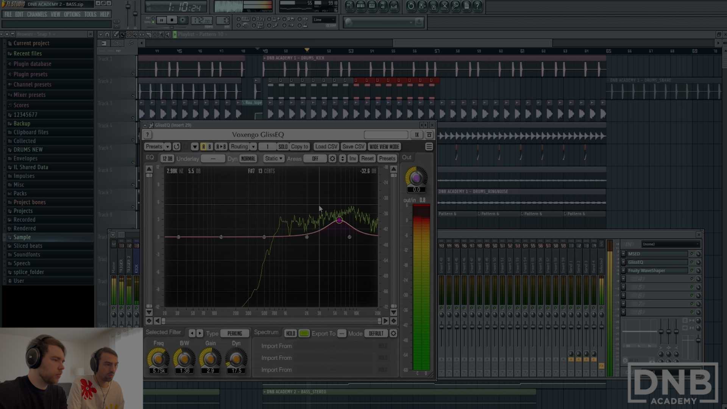The width and height of the screenshot is (727, 409).
Task: Open the Routing dropdown arrow
Action: [x=253, y=147]
